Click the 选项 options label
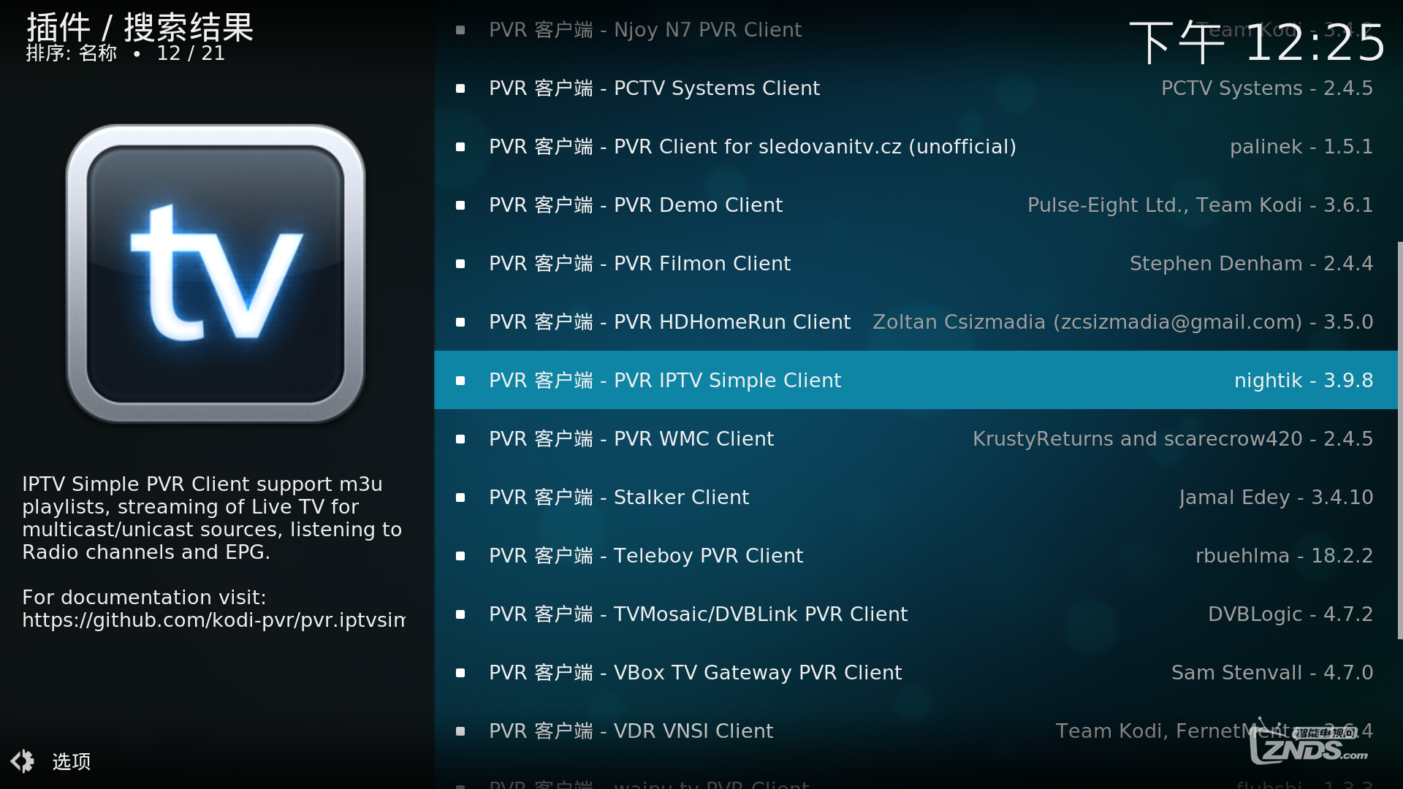Image resolution: width=1403 pixels, height=789 pixels. [72, 761]
